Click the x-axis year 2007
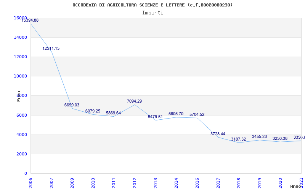 tap(51, 183)
